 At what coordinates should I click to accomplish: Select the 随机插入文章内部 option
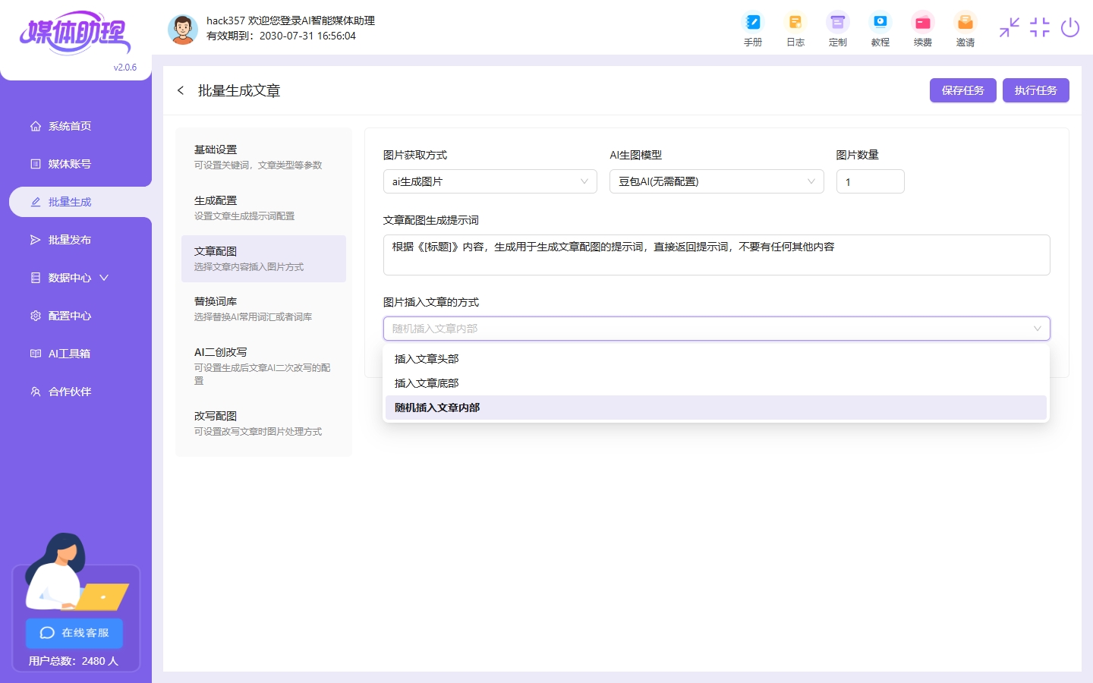(x=437, y=408)
